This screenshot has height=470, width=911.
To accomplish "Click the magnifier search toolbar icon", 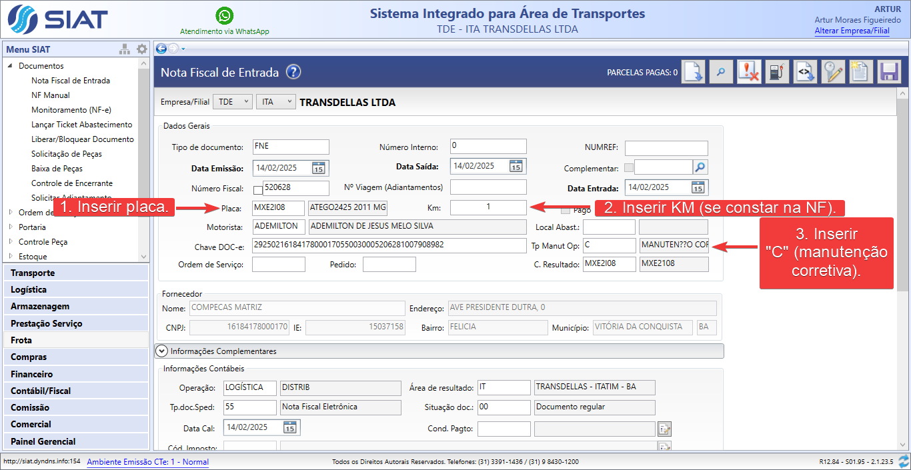I will pos(721,72).
